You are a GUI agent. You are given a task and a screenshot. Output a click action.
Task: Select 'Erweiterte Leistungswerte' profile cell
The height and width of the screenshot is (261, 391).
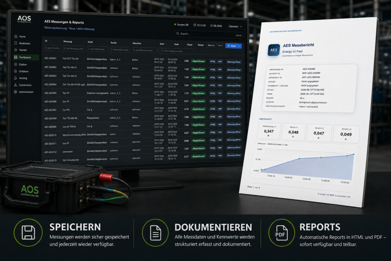[97, 93]
